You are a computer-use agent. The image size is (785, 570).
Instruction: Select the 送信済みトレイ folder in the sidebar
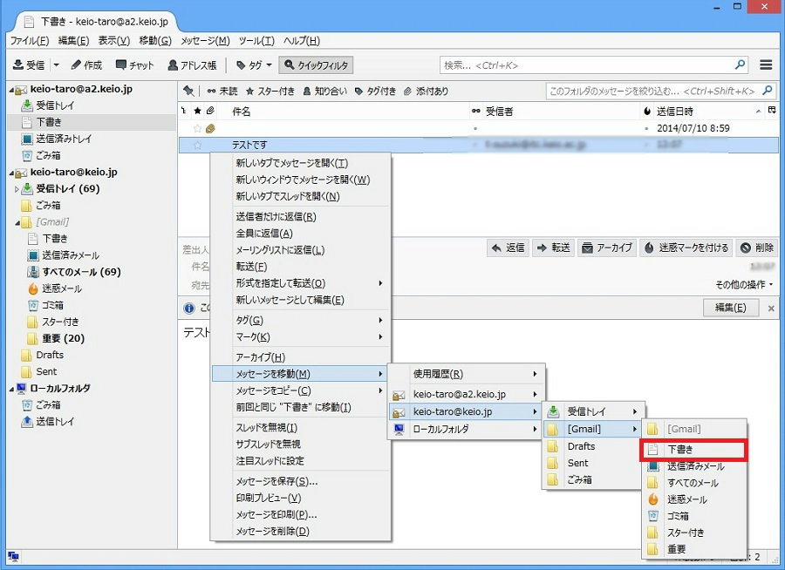(x=64, y=139)
